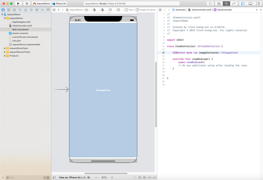This screenshot has width=263, height=180.
Task: Open the Find navigator tab
Action: pos(20,10)
